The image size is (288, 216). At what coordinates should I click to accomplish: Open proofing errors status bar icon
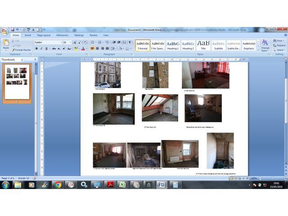pos(34,178)
